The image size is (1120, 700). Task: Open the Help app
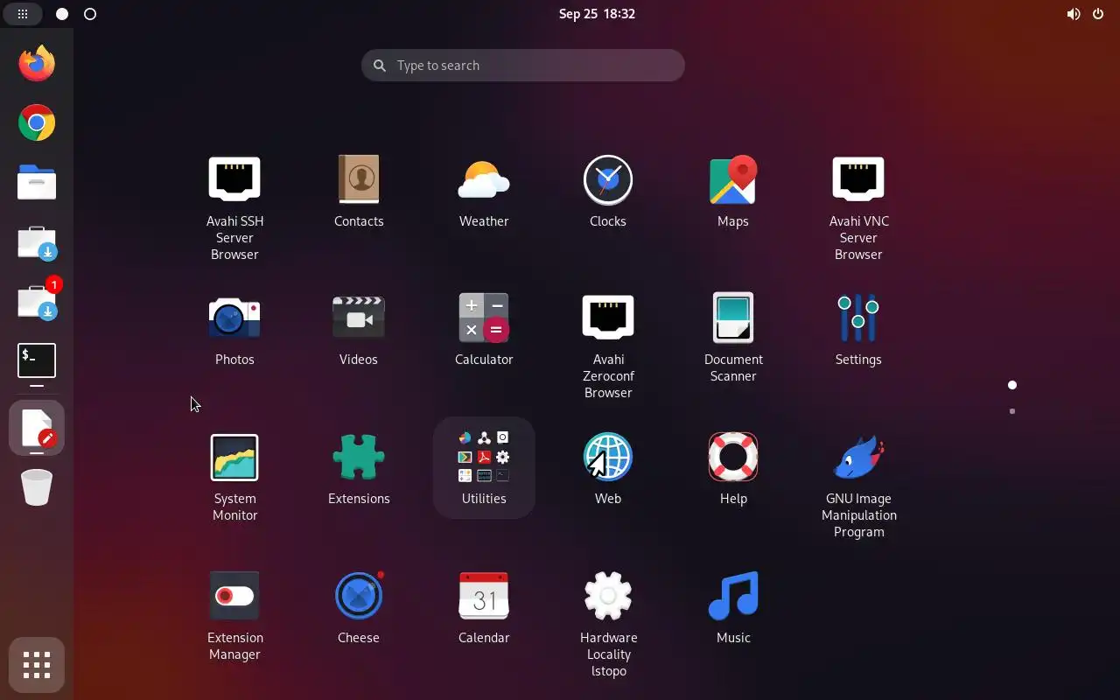coord(733,468)
